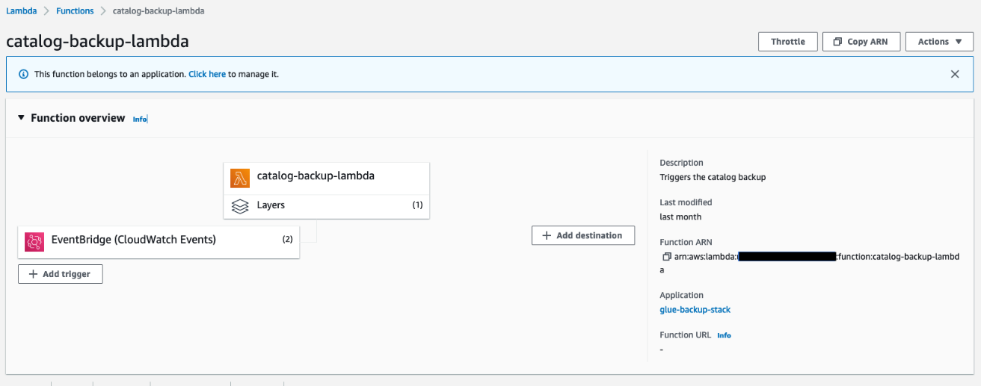Click the EventBridge pink icon
The width and height of the screenshot is (981, 386).
[34, 241]
